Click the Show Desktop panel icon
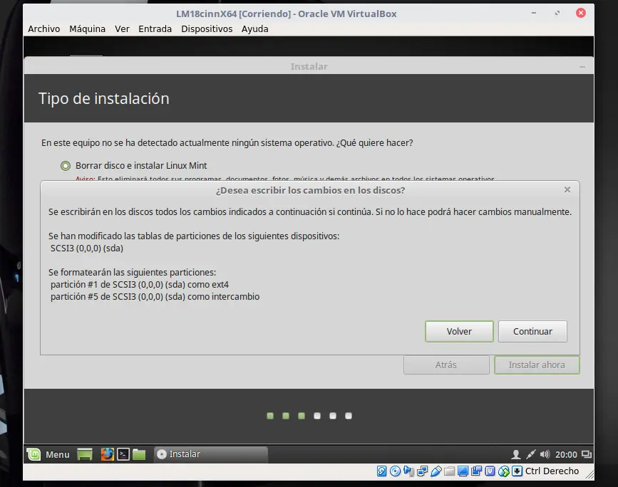Screen dimensions: 618x487 [85, 454]
